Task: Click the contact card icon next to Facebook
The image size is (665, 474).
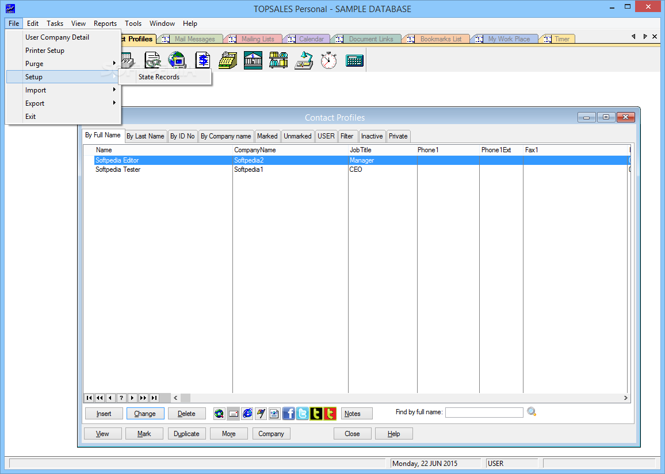Action: (x=275, y=414)
